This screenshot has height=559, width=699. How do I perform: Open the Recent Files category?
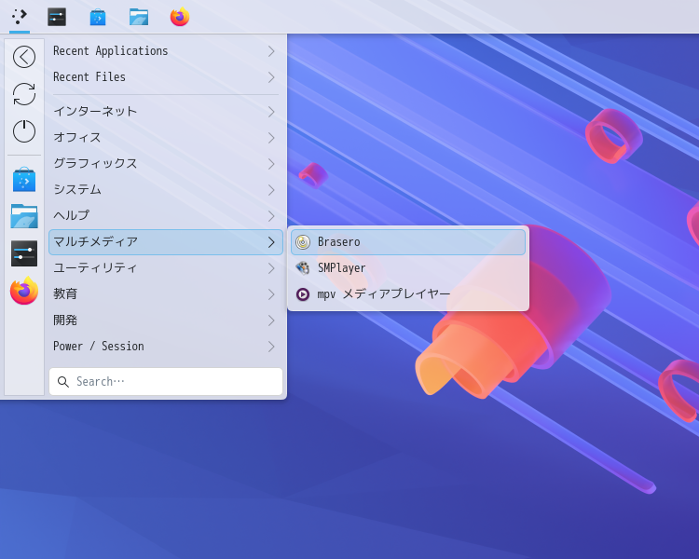point(166,77)
